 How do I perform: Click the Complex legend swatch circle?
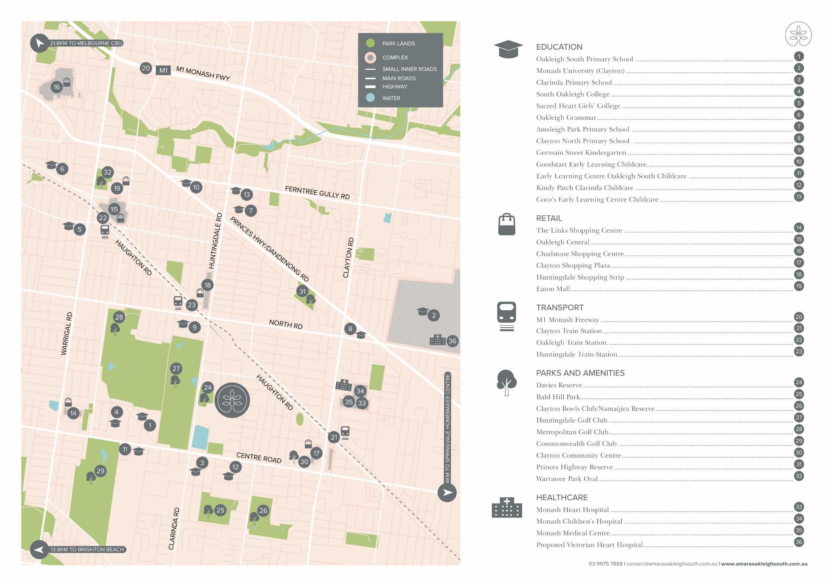coord(370,57)
